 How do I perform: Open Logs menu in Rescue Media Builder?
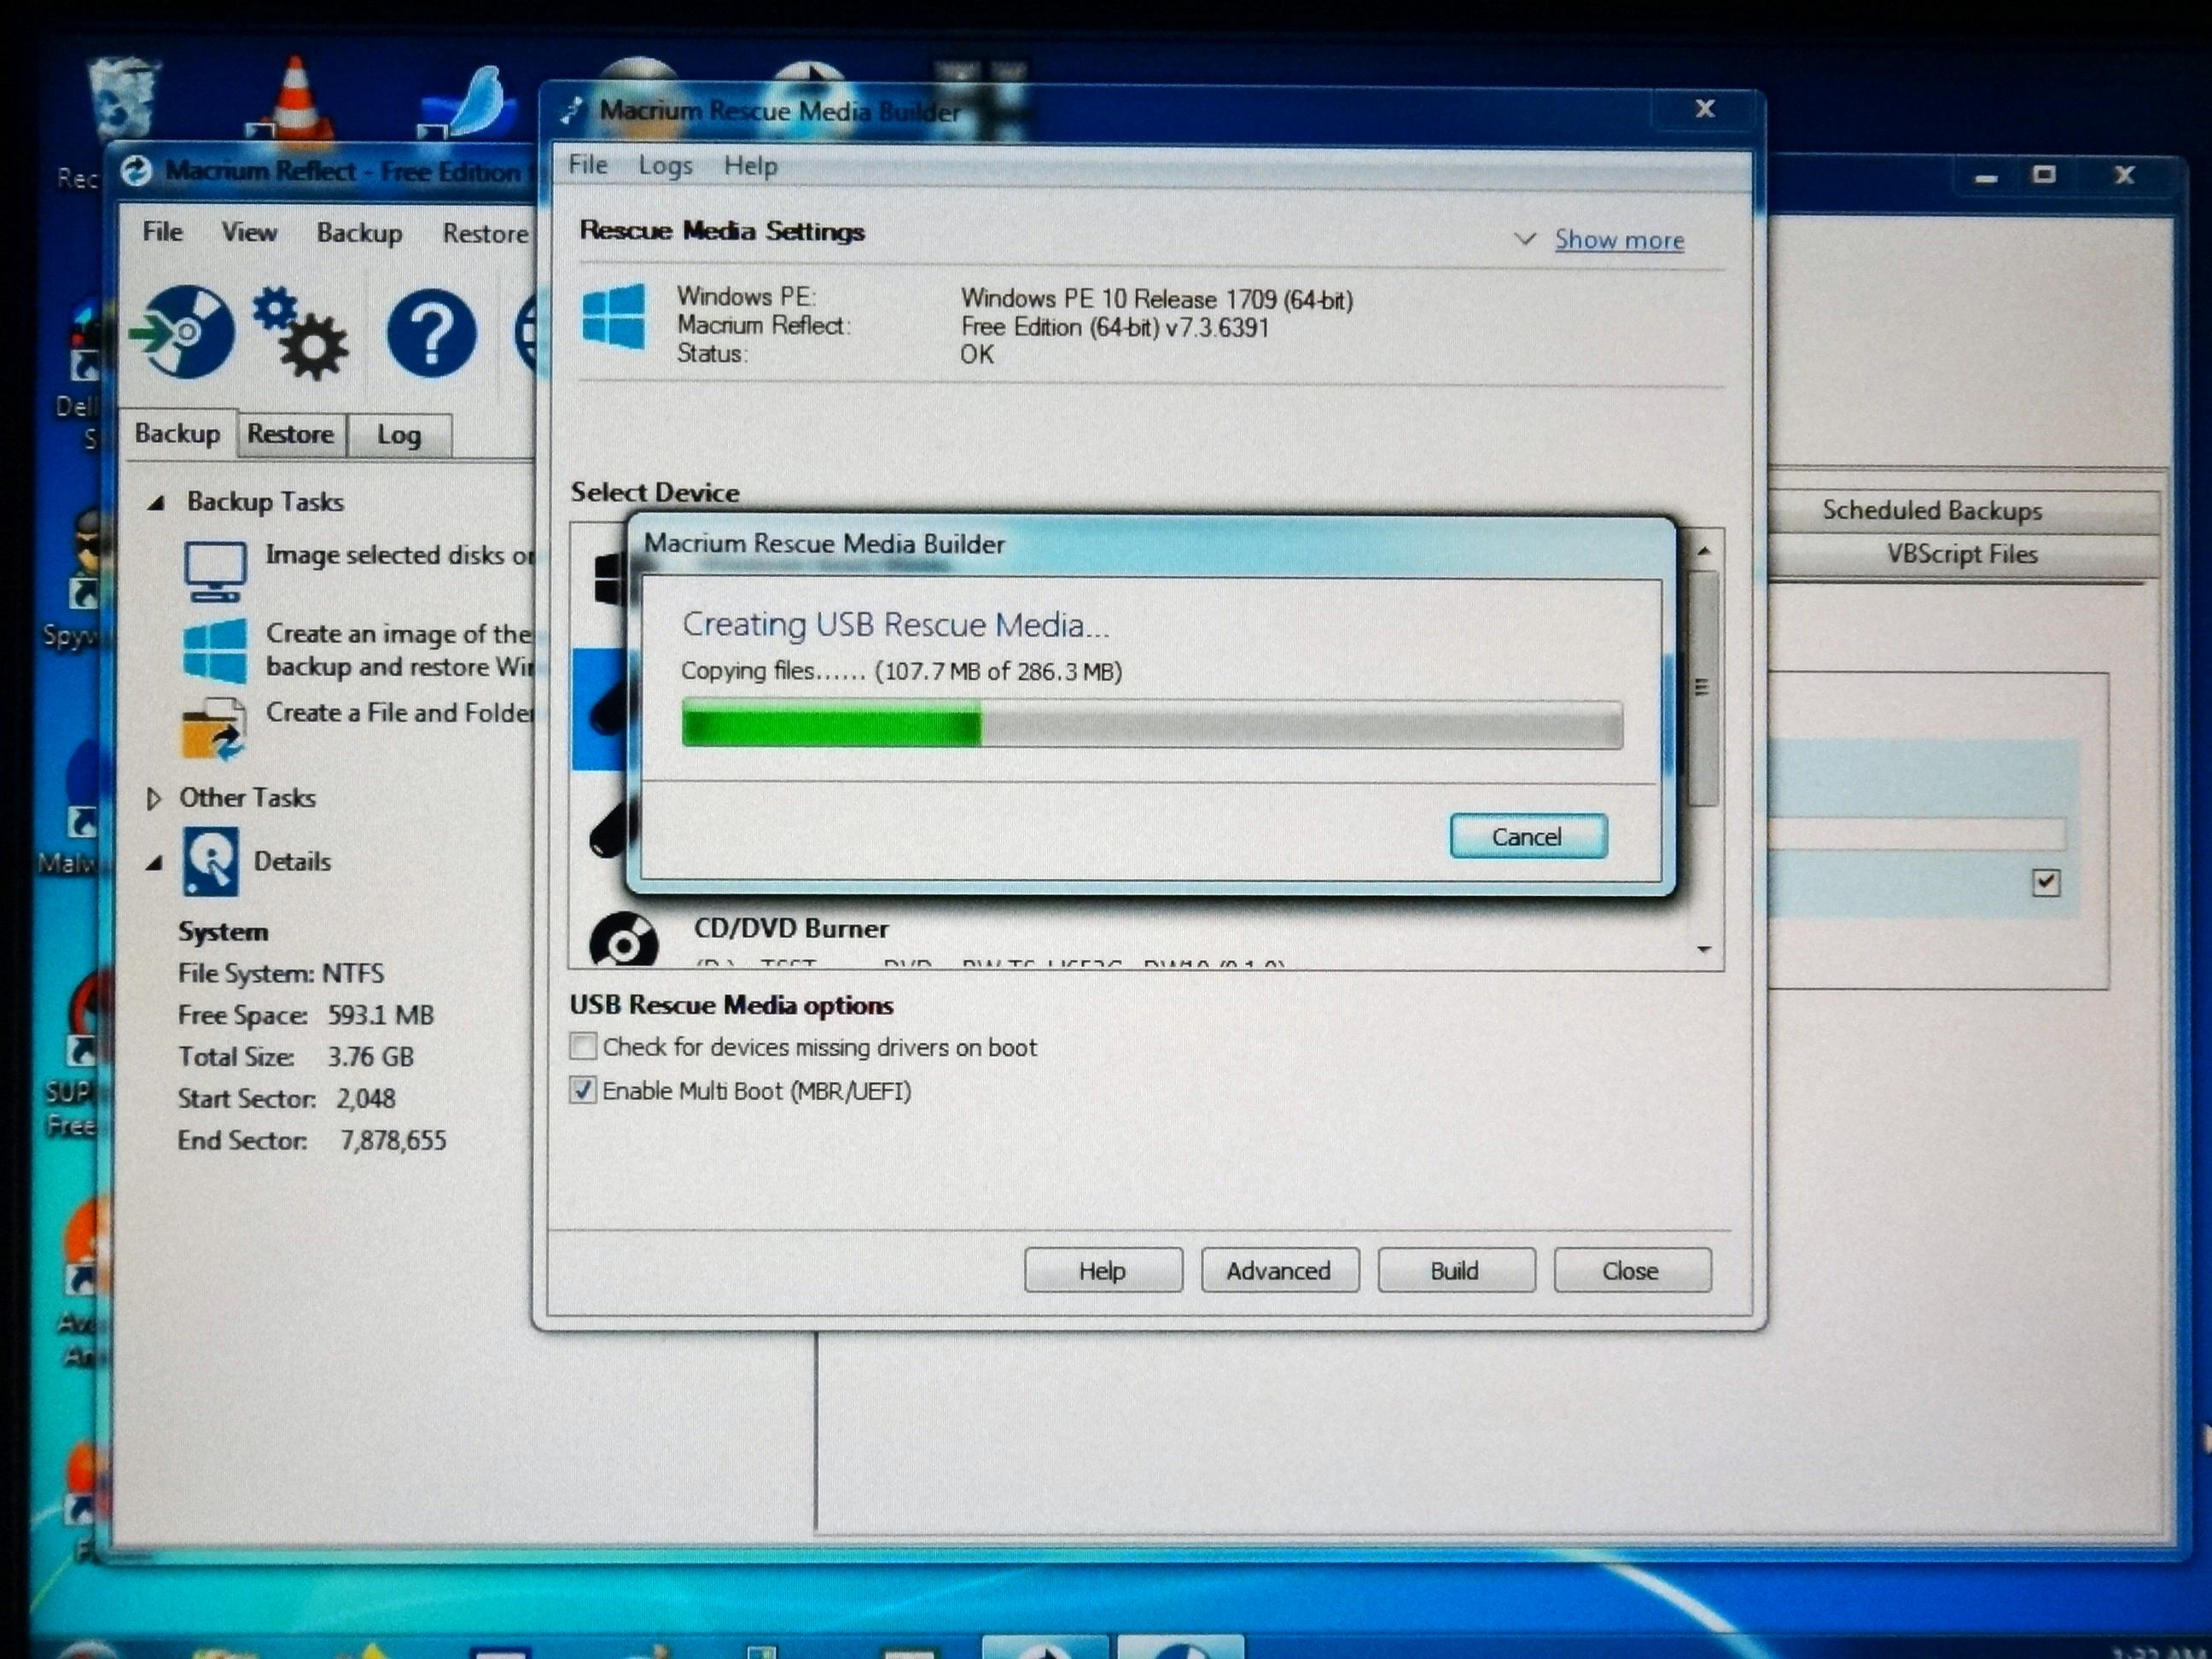tap(665, 166)
